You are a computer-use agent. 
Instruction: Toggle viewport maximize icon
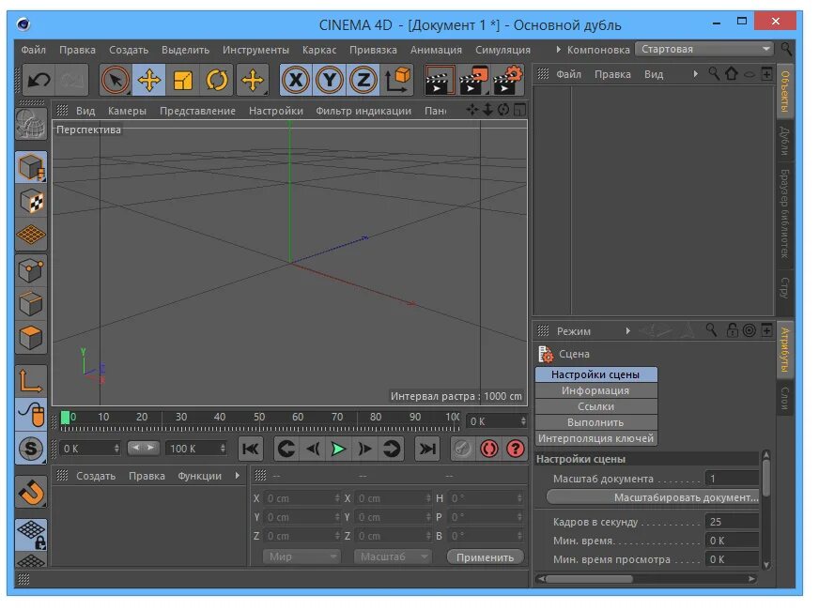click(519, 110)
